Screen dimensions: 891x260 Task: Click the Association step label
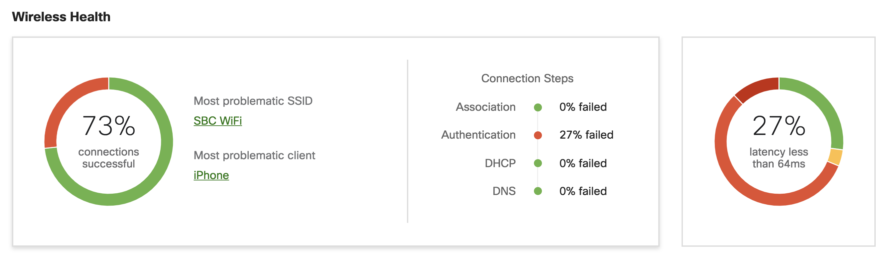click(486, 107)
